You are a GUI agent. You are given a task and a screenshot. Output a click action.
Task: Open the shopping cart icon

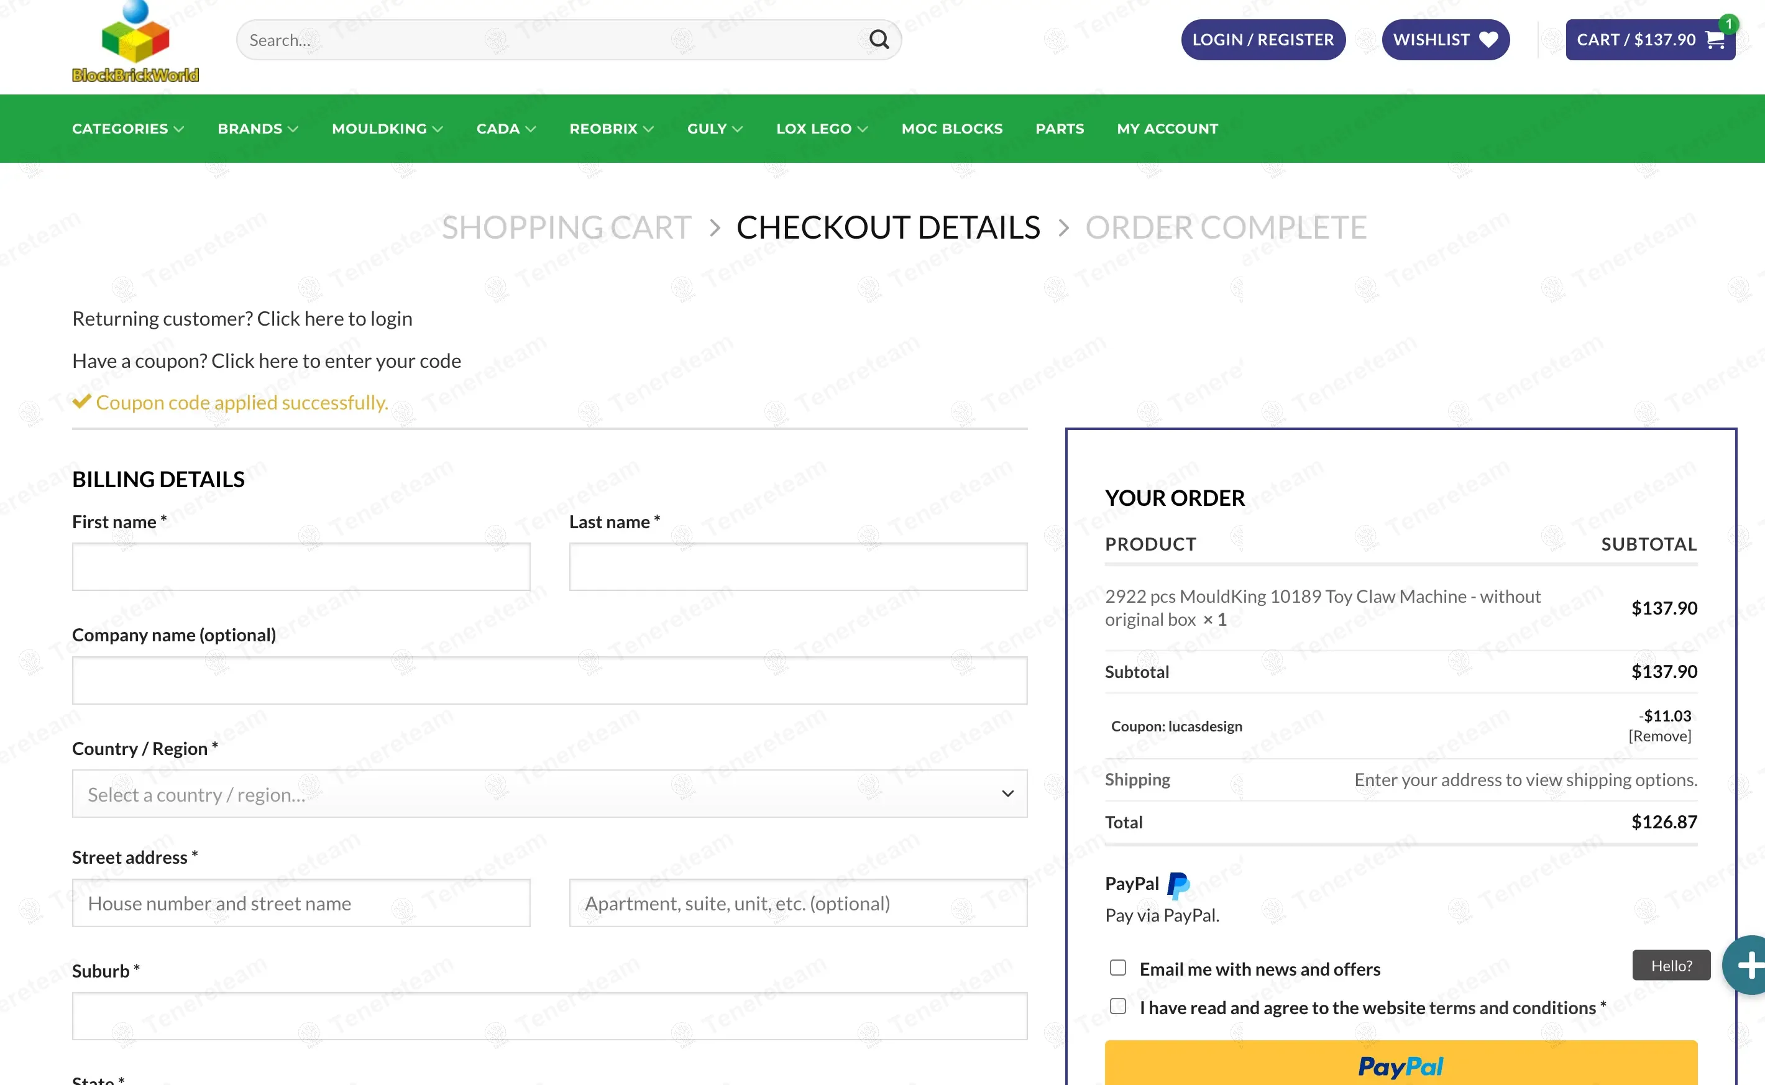click(1714, 40)
